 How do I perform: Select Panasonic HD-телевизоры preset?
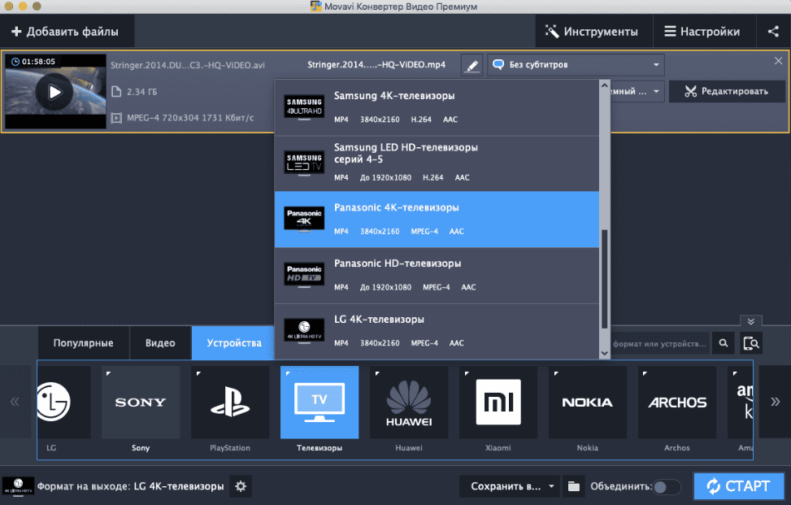(x=437, y=276)
